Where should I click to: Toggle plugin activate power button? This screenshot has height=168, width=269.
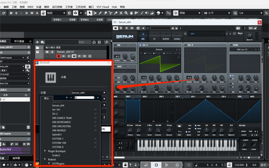116,28
